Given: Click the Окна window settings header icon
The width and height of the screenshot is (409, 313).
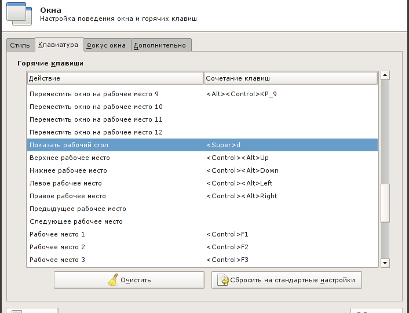Looking at the screenshot, I should point(19,14).
